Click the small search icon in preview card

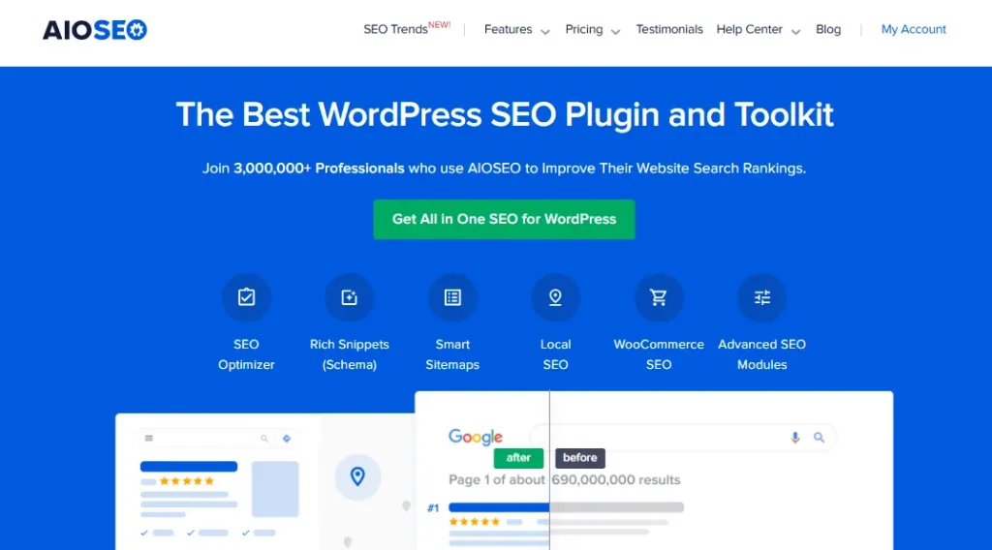[x=264, y=438]
